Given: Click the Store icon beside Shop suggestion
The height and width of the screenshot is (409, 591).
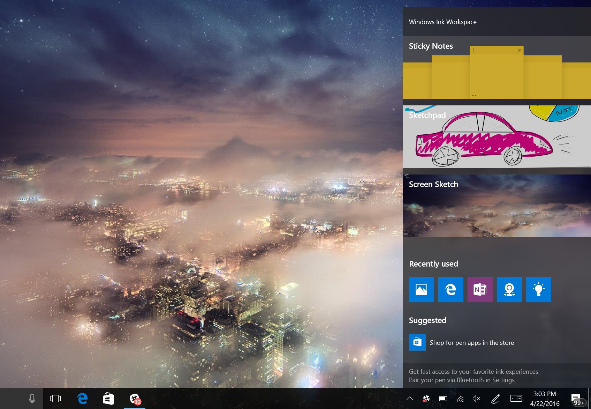Looking at the screenshot, I should tap(417, 342).
